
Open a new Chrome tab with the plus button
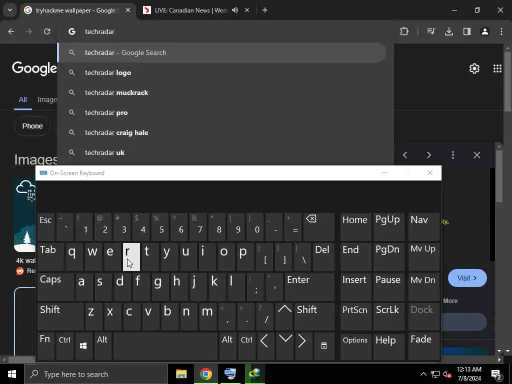pyautogui.click(x=265, y=10)
